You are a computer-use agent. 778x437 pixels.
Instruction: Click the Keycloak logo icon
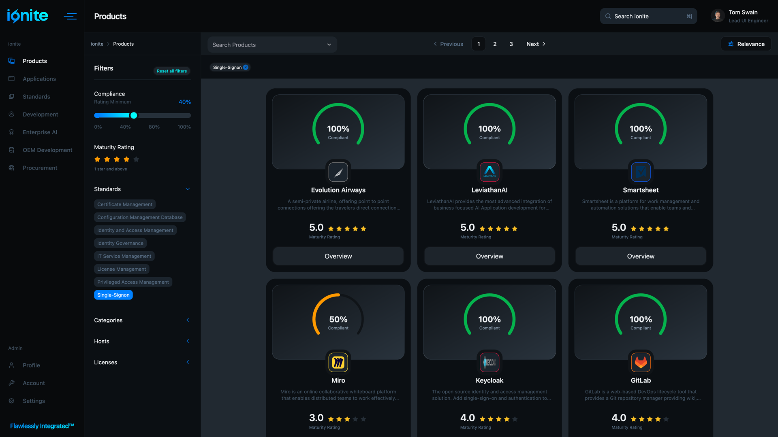(489, 363)
